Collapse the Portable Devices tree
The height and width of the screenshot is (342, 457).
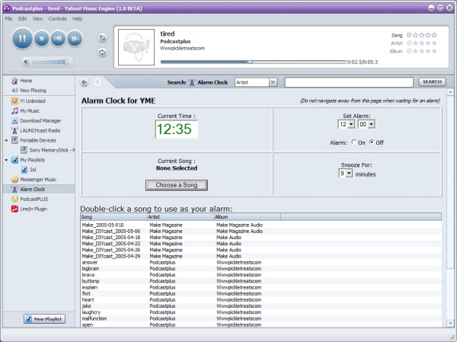pyautogui.click(x=6, y=140)
